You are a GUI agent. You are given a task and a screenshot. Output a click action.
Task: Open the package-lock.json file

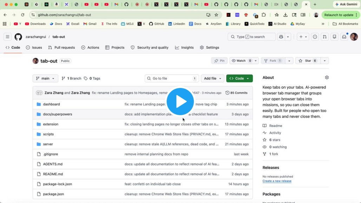pos(58,184)
